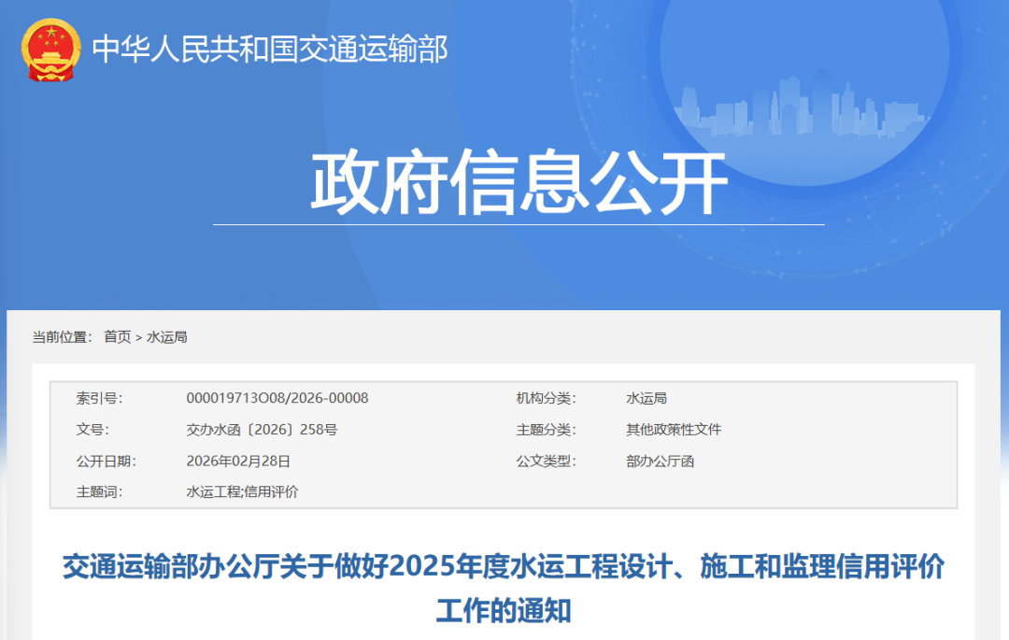1009x640 pixels.
Task: Click the national emblem logo
Action: (51, 50)
